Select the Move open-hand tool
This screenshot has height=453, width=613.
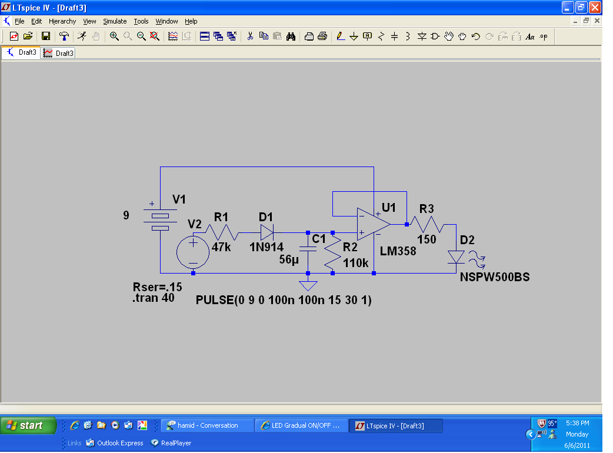(x=449, y=36)
